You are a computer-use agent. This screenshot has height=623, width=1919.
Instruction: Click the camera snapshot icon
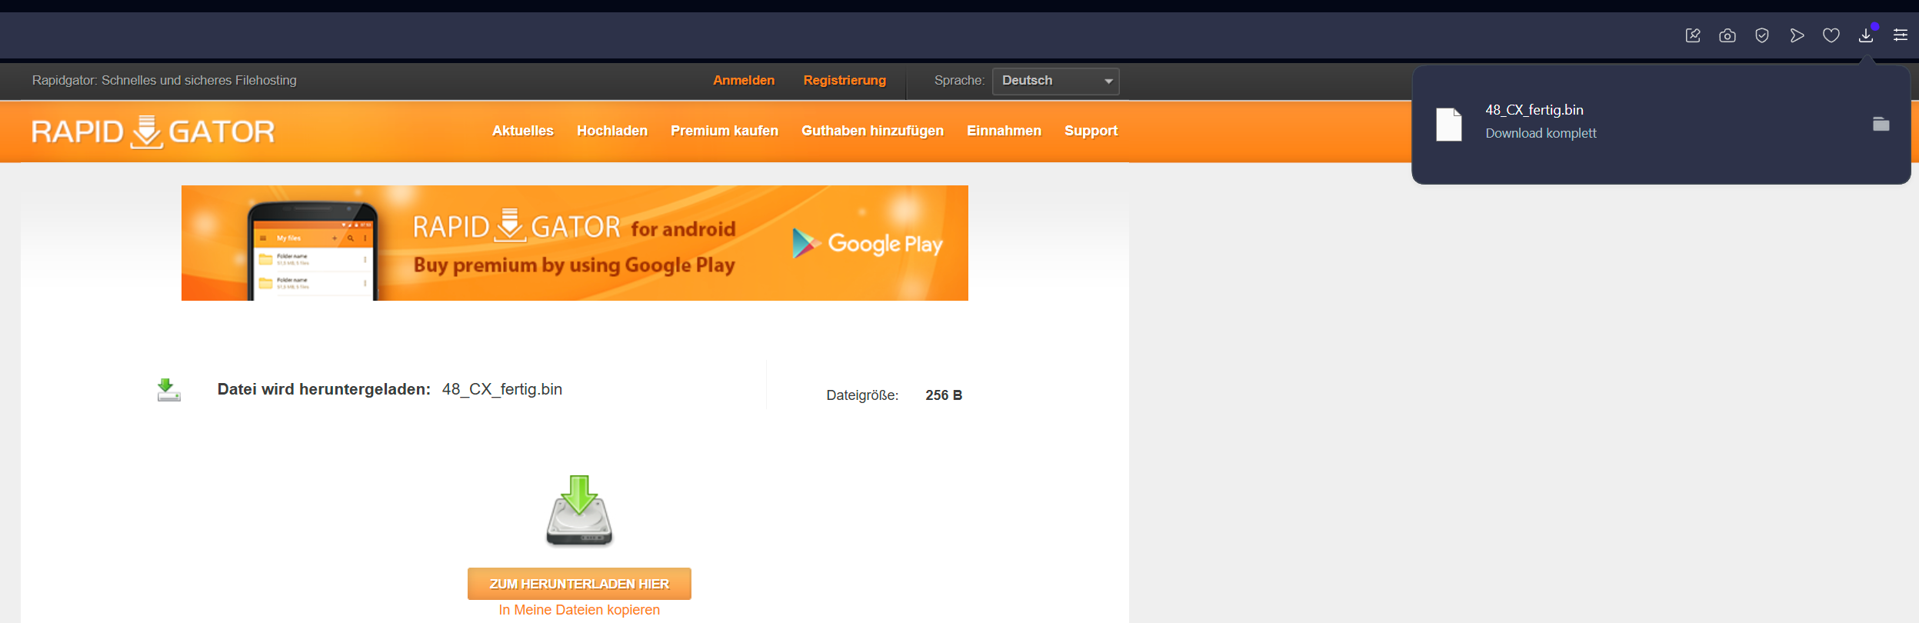coord(1727,35)
